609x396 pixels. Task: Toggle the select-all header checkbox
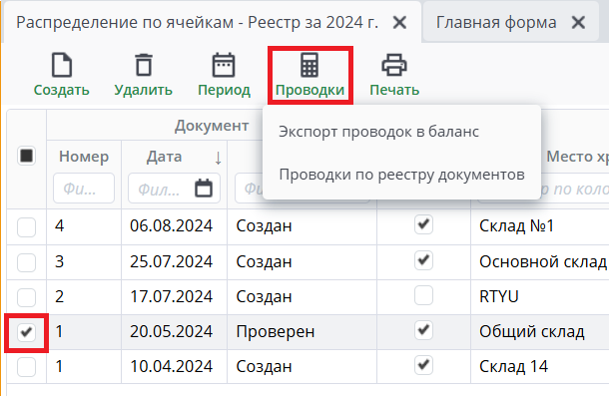tap(26, 156)
